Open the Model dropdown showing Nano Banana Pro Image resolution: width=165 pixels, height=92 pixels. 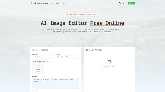click(x=68, y=57)
